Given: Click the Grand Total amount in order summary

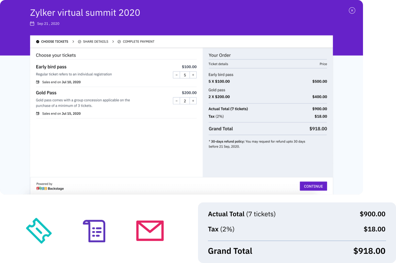Looking at the screenshot, I should pos(318,129).
